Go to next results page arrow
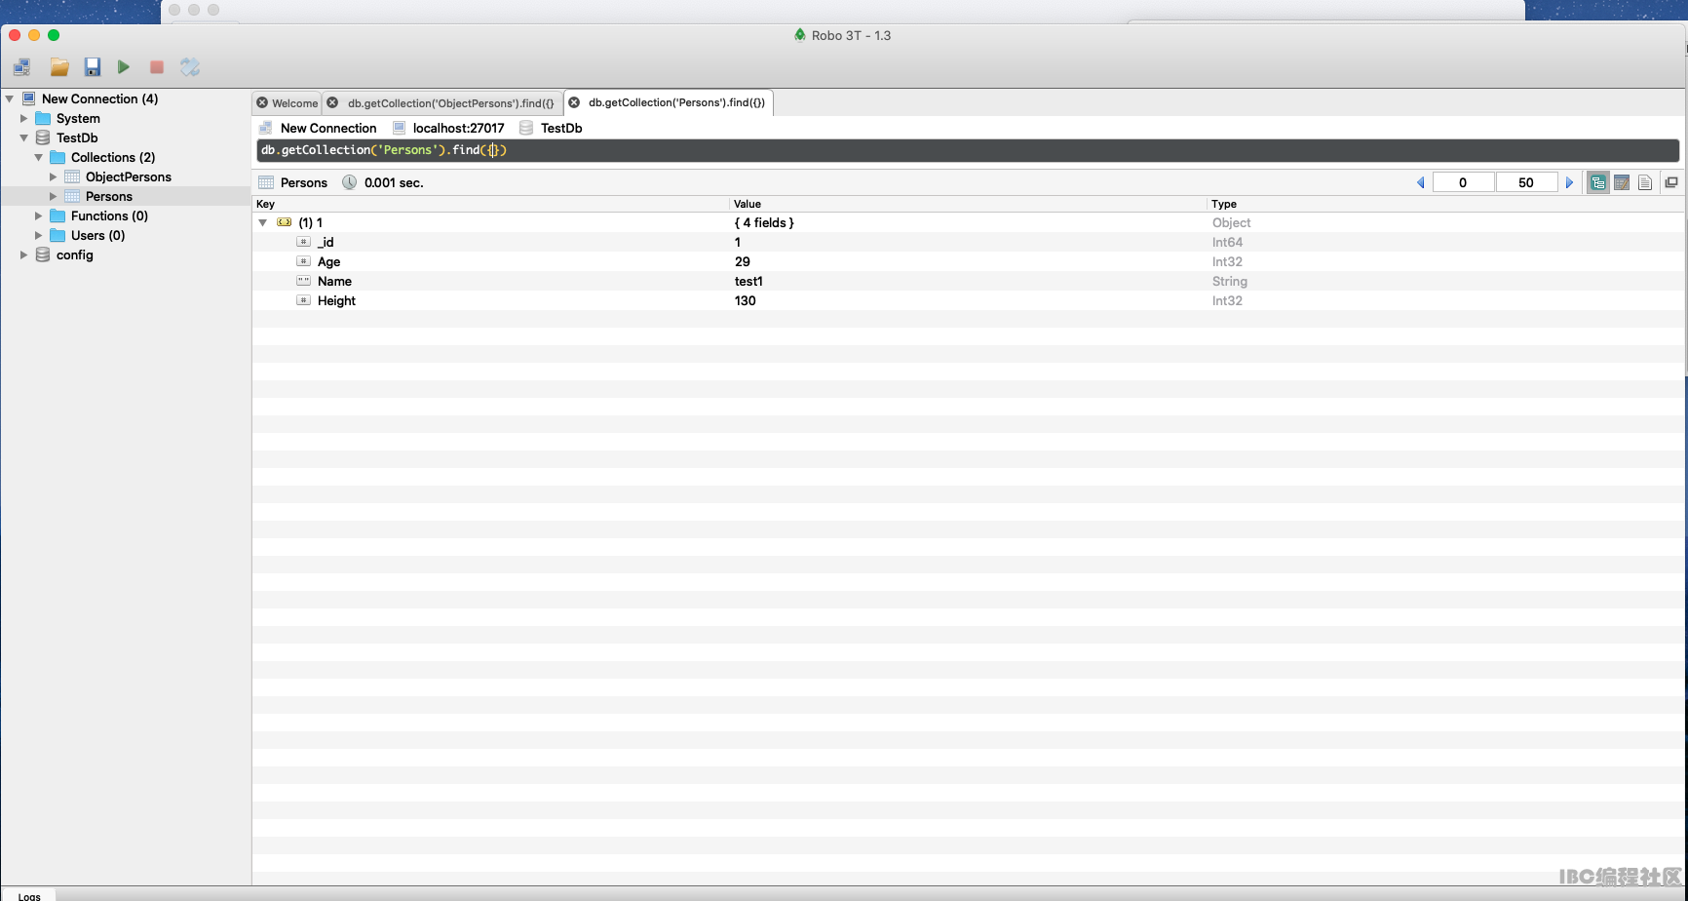Viewport: 1688px width, 901px height. coord(1569,182)
